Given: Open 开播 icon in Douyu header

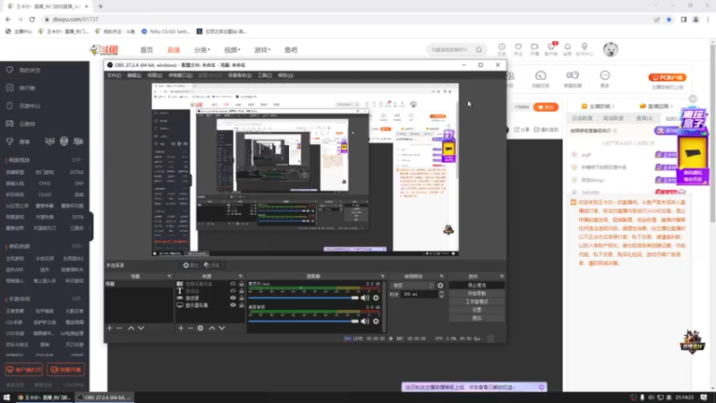Looking at the screenshot, I should pos(534,49).
